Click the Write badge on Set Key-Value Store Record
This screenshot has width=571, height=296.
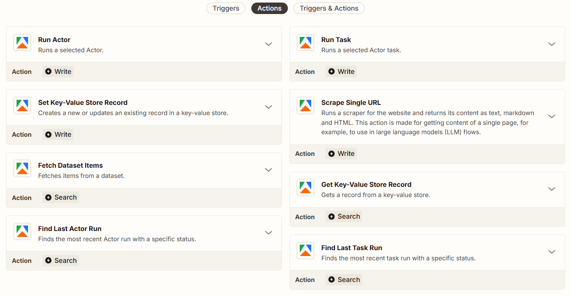(58, 134)
